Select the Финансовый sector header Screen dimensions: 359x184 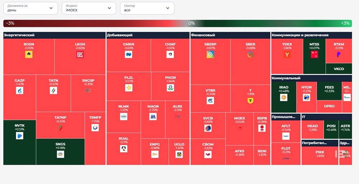pyautogui.click(x=230, y=35)
